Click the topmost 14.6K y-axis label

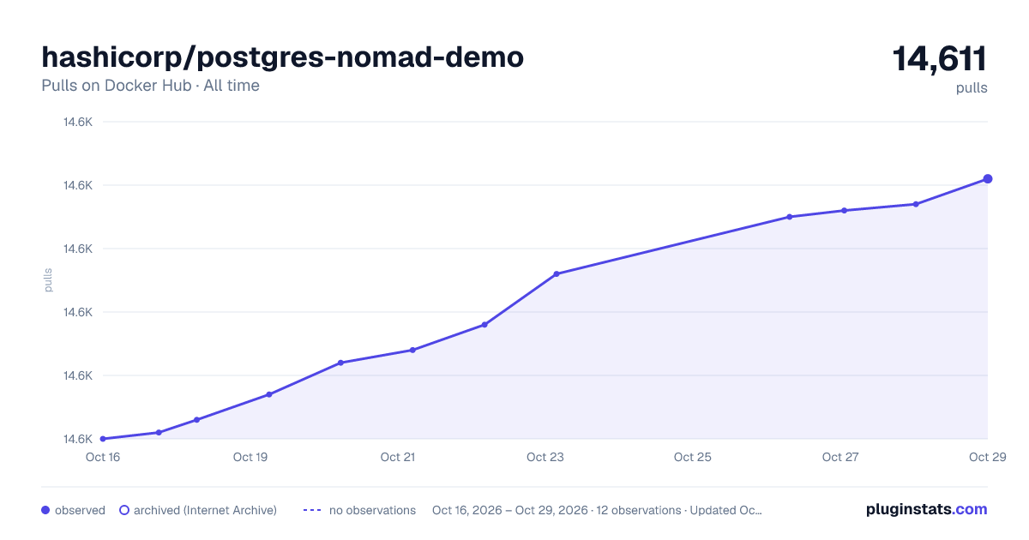(78, 122)
